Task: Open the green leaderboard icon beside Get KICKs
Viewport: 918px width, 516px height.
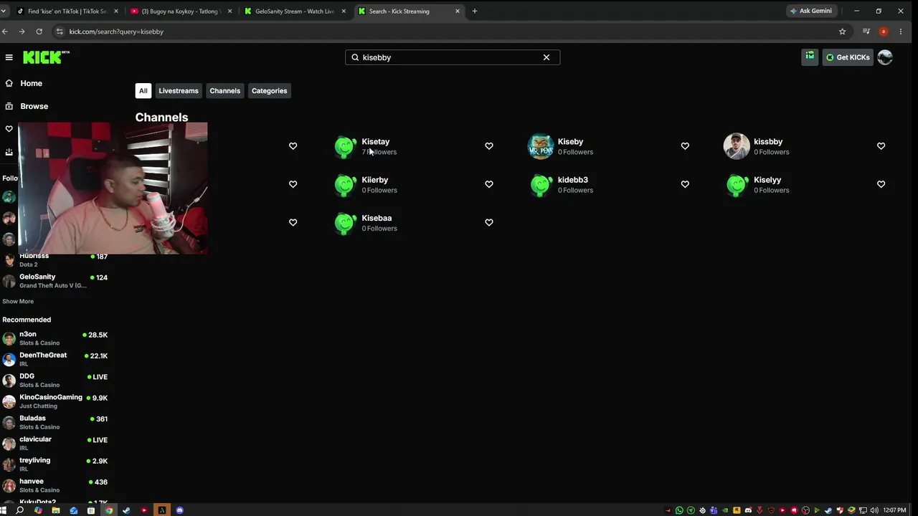Action: (810, 57)
